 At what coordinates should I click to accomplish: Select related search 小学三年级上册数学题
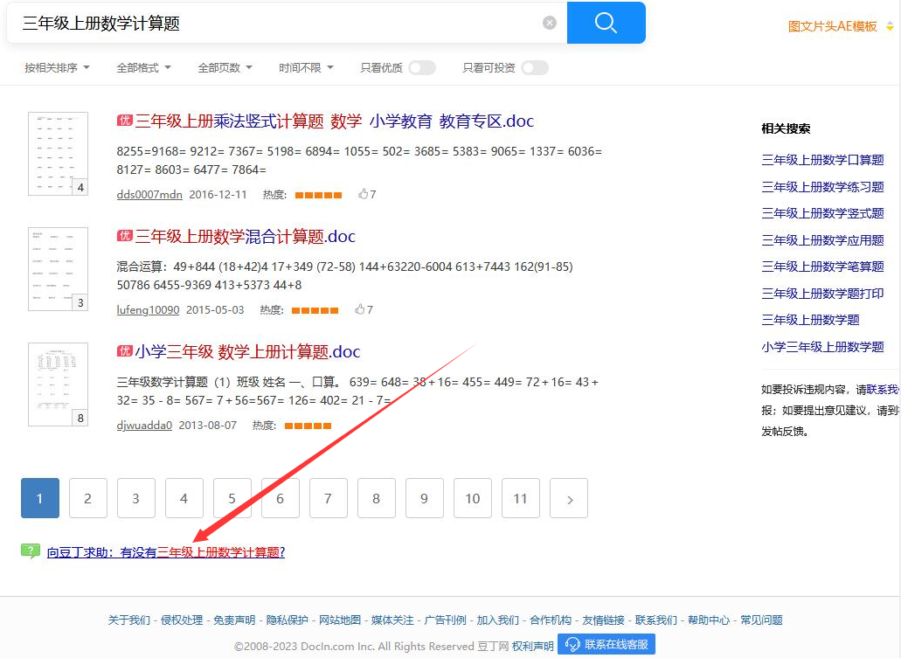(x=822, y=347)
